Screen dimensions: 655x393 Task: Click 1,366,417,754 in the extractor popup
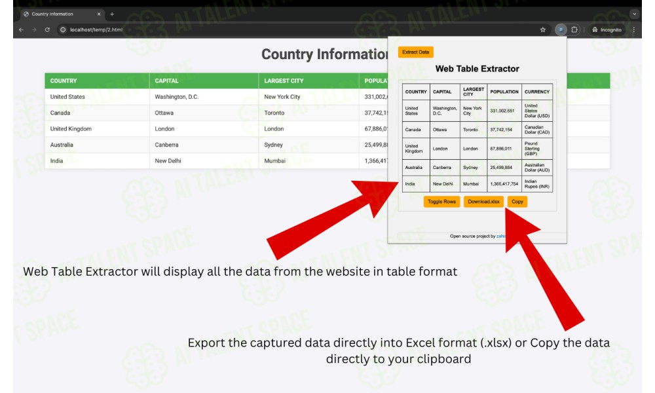504,184
